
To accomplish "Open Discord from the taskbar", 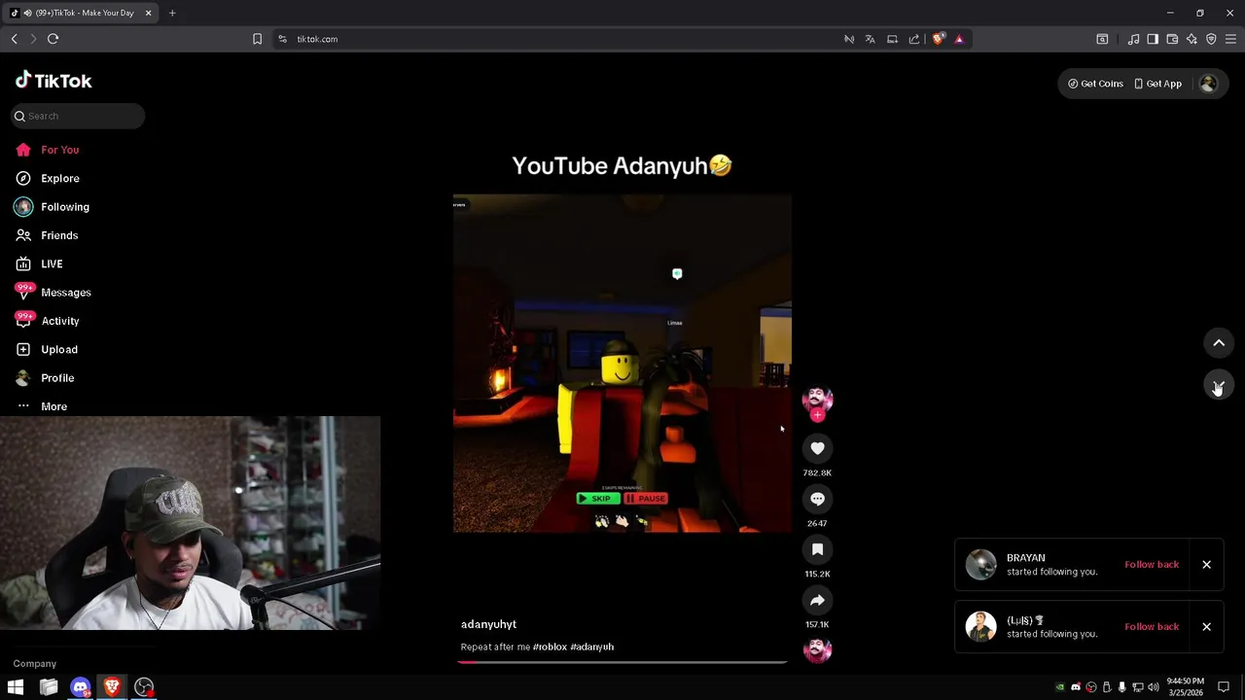I will (81, 687).
